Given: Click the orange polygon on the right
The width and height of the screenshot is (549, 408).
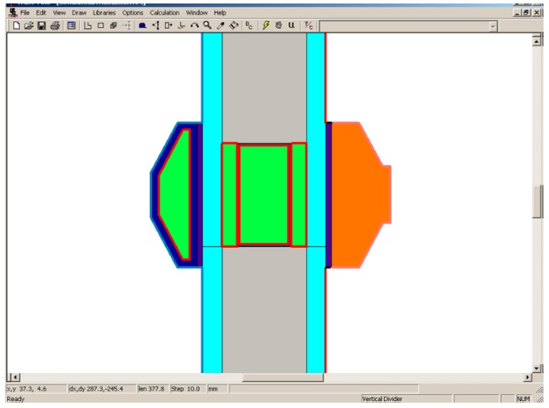Looking at the screenshot, I should tap(357, 194).
